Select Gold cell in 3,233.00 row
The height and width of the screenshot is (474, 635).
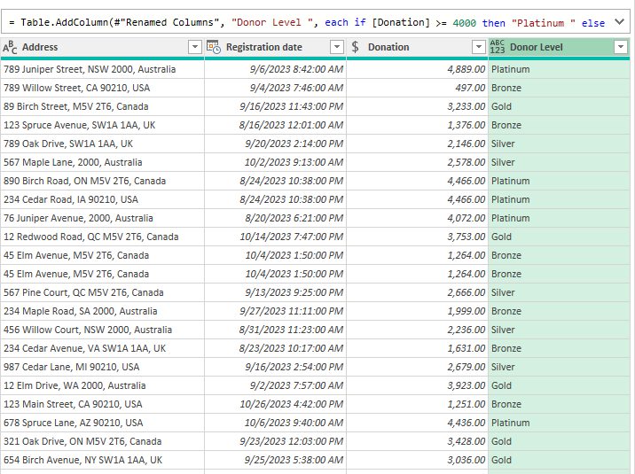coord(560,106)
